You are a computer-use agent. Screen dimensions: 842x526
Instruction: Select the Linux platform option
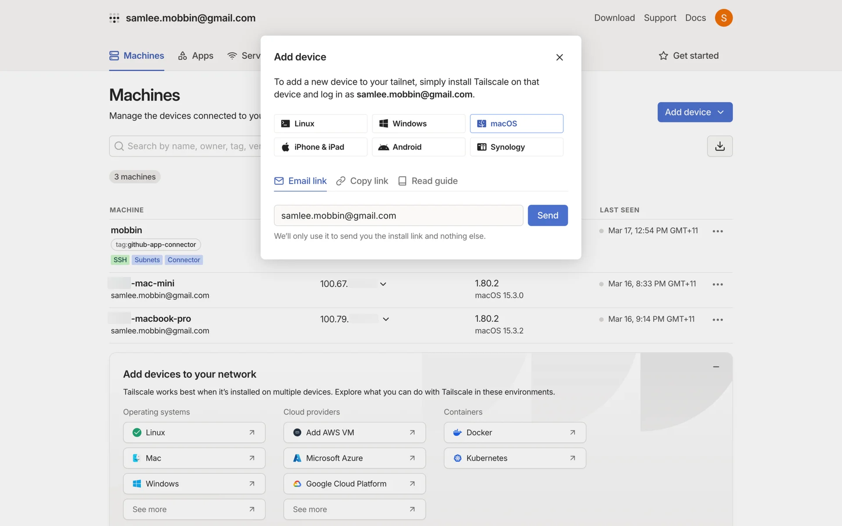click(320, 124)
